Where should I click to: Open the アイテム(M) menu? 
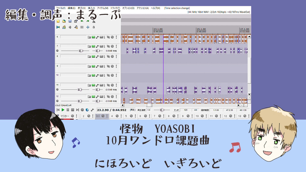(103, 8)
